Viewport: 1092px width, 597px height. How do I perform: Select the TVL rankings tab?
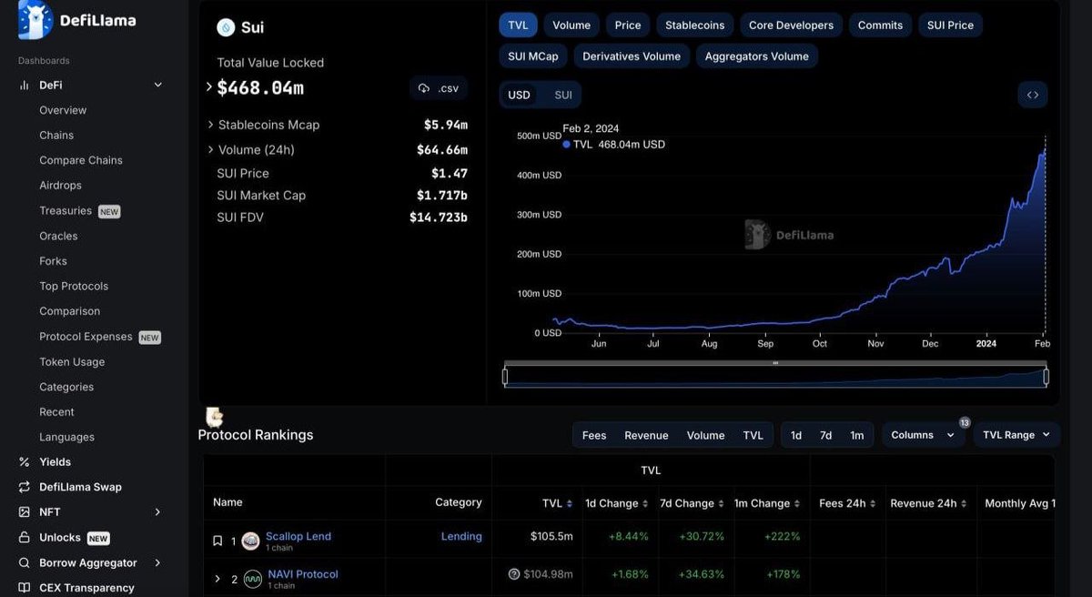point(753,435)
